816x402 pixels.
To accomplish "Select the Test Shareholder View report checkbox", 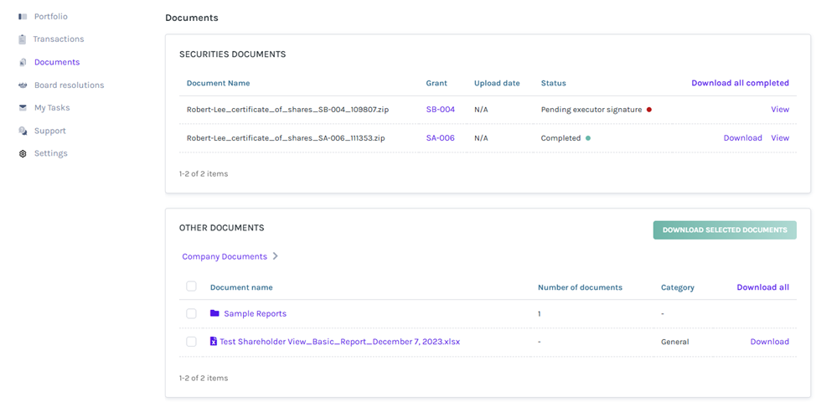I will (x=191, y=342).
